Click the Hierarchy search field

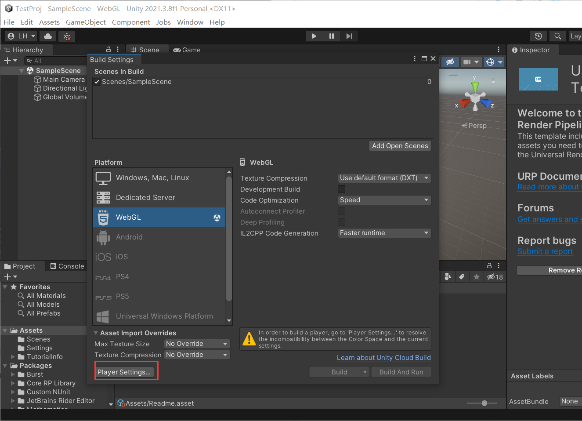55,61
